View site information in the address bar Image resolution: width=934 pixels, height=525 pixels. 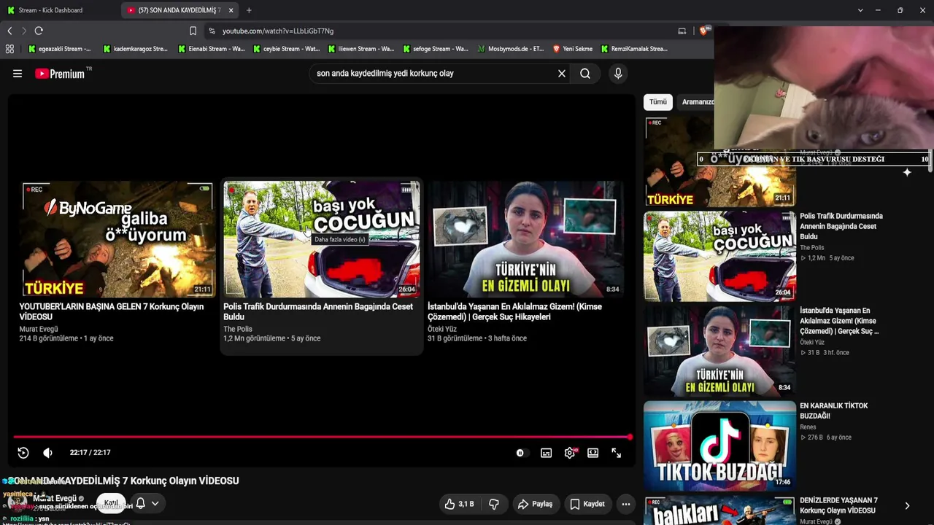pyautogui.click(x=212, y=31)
